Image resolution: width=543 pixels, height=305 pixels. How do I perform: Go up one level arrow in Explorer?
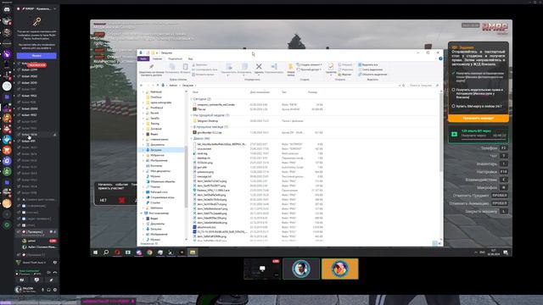click(158, 85)
